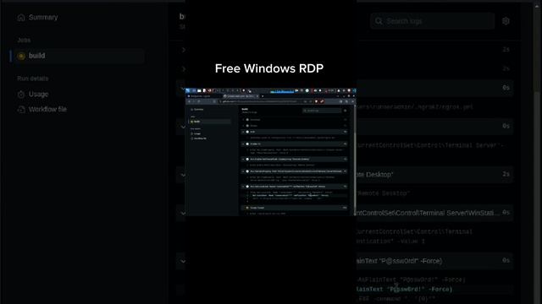
Task: Click the 'Free Windows RDP' title
Action: pos(269,68)
